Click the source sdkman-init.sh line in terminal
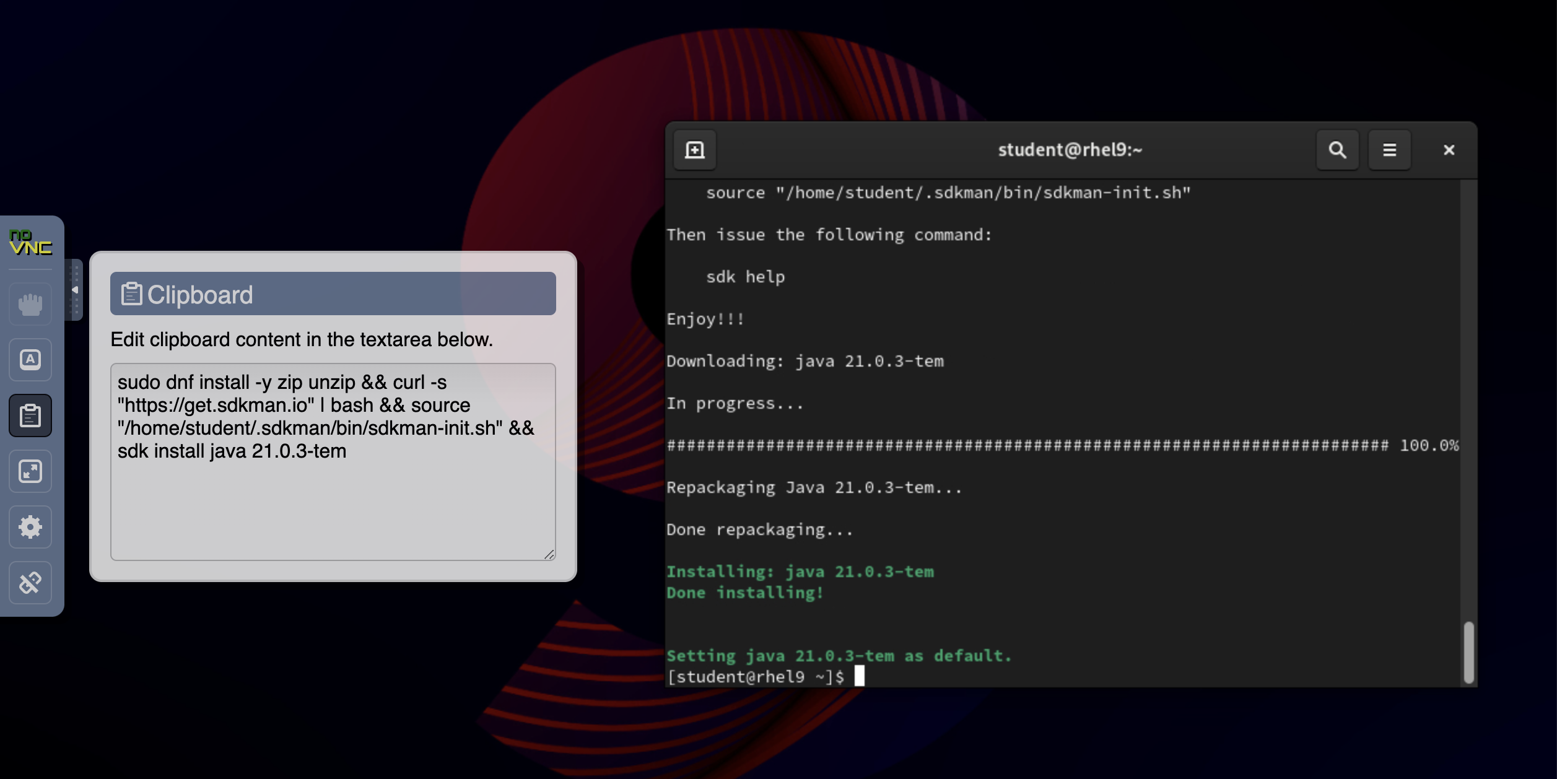Screen dimensions: 1557x779 (948, 193)
